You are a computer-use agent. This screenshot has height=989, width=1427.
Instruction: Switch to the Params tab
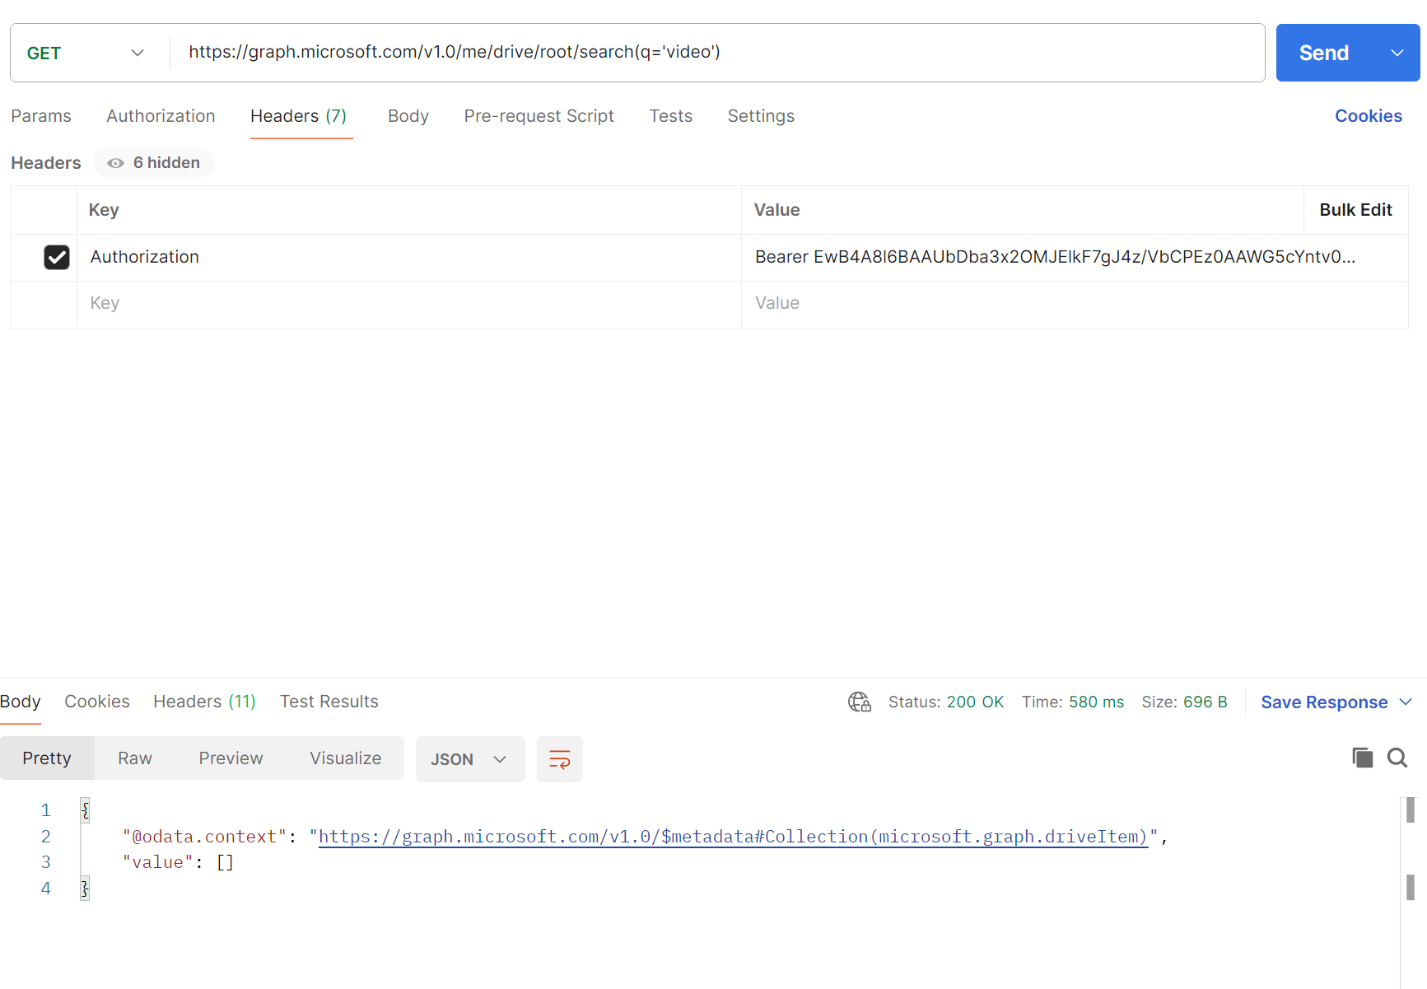[41, 116]
